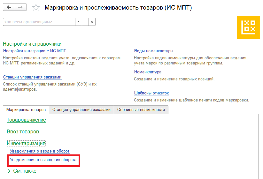Open organization selection ellipsis button
This screenshot has width=263, height=179.
[85, 22]
